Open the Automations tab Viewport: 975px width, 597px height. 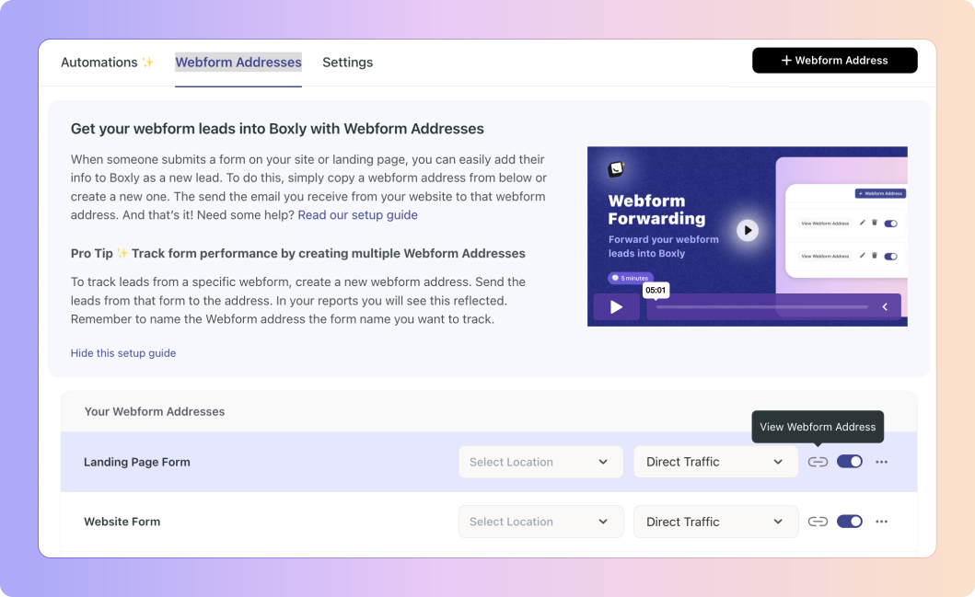[107, 63]
